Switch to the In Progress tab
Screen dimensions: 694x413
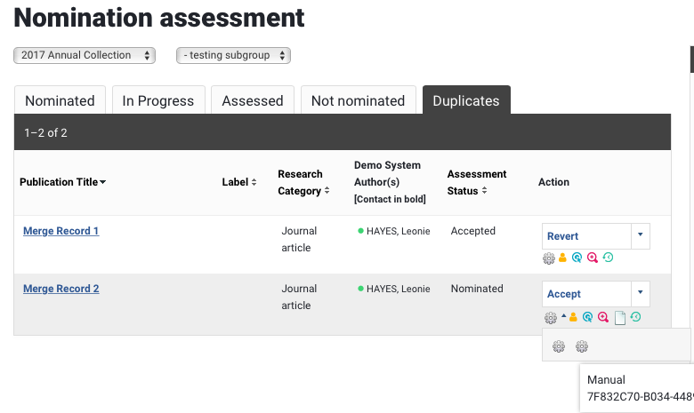coord(158,100)
